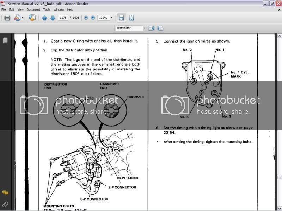The image size is (282, 211).
Task: Click the zoom percentage field showing 102%
Action: (x=104, y=18)
